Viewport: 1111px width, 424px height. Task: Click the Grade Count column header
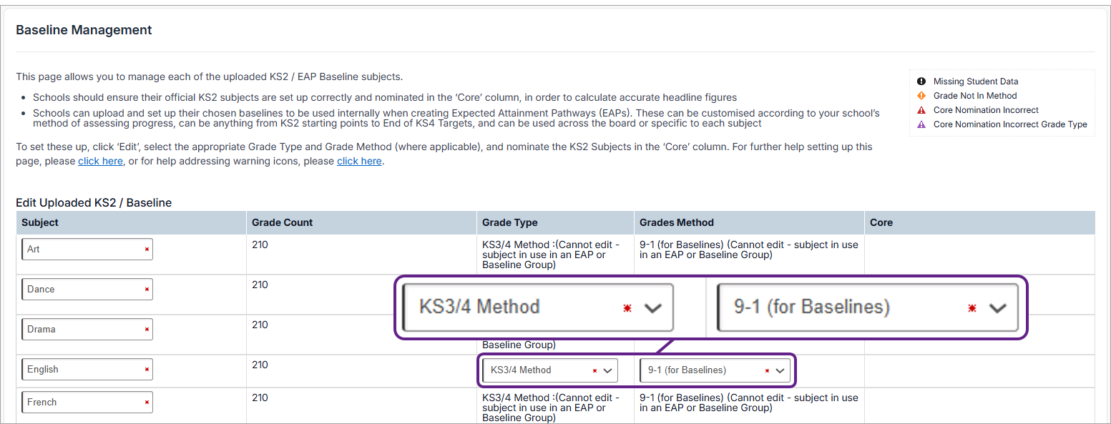[x=282, y=222]
